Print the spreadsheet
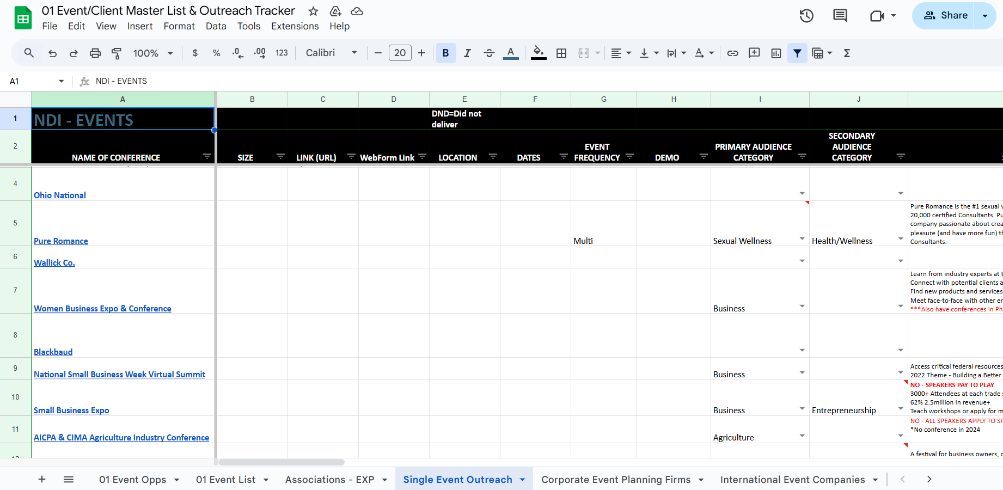The height and width of the screenshot is (490, 1003). pos(95,53)
